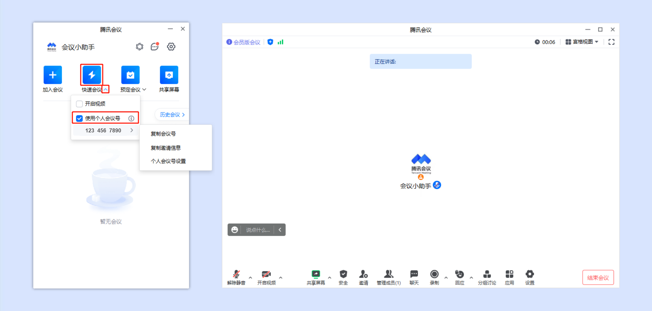Image resolution: width=652 pixels, height=311 pixels.
Task: Click the info icon beside 使用个人会议号
Action: [x=131, y=118]
